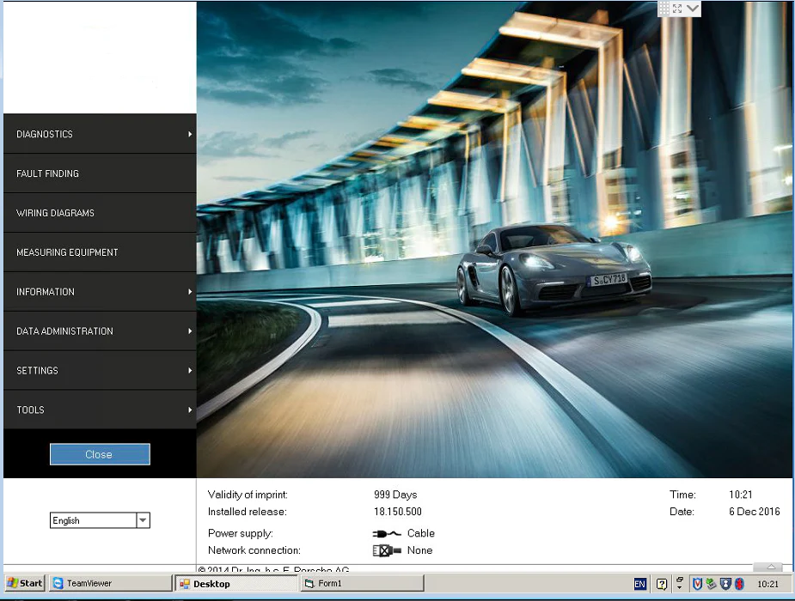Click the Bluetooth tray icon
The height and width of the screenshot is (601, 795).
(738, 584)
